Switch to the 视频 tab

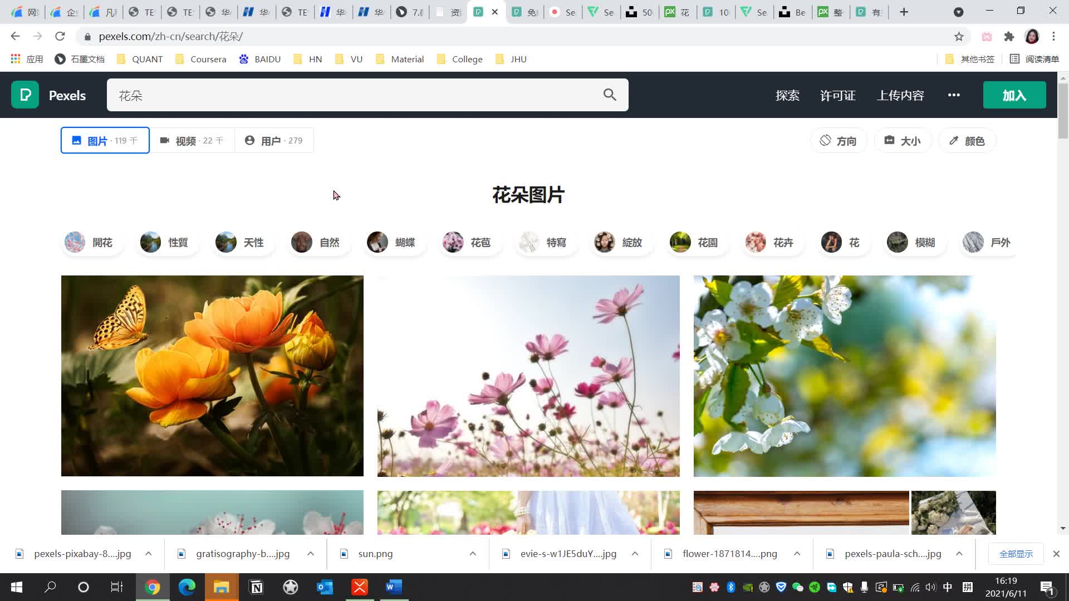click(x=192, y=140)
